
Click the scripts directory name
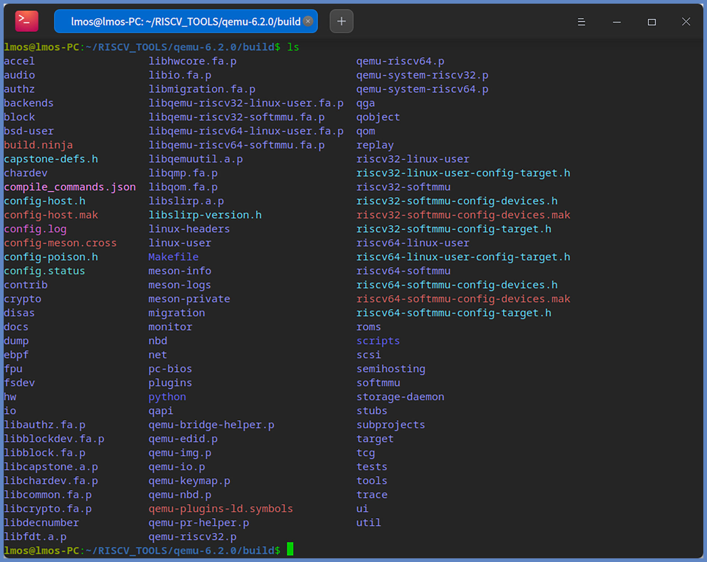(378, 341)
